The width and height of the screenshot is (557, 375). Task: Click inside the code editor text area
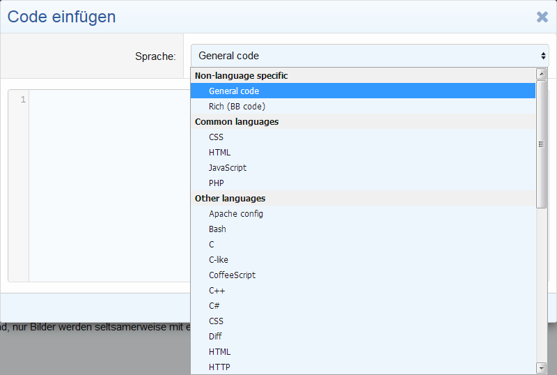(x=110, y=185)
